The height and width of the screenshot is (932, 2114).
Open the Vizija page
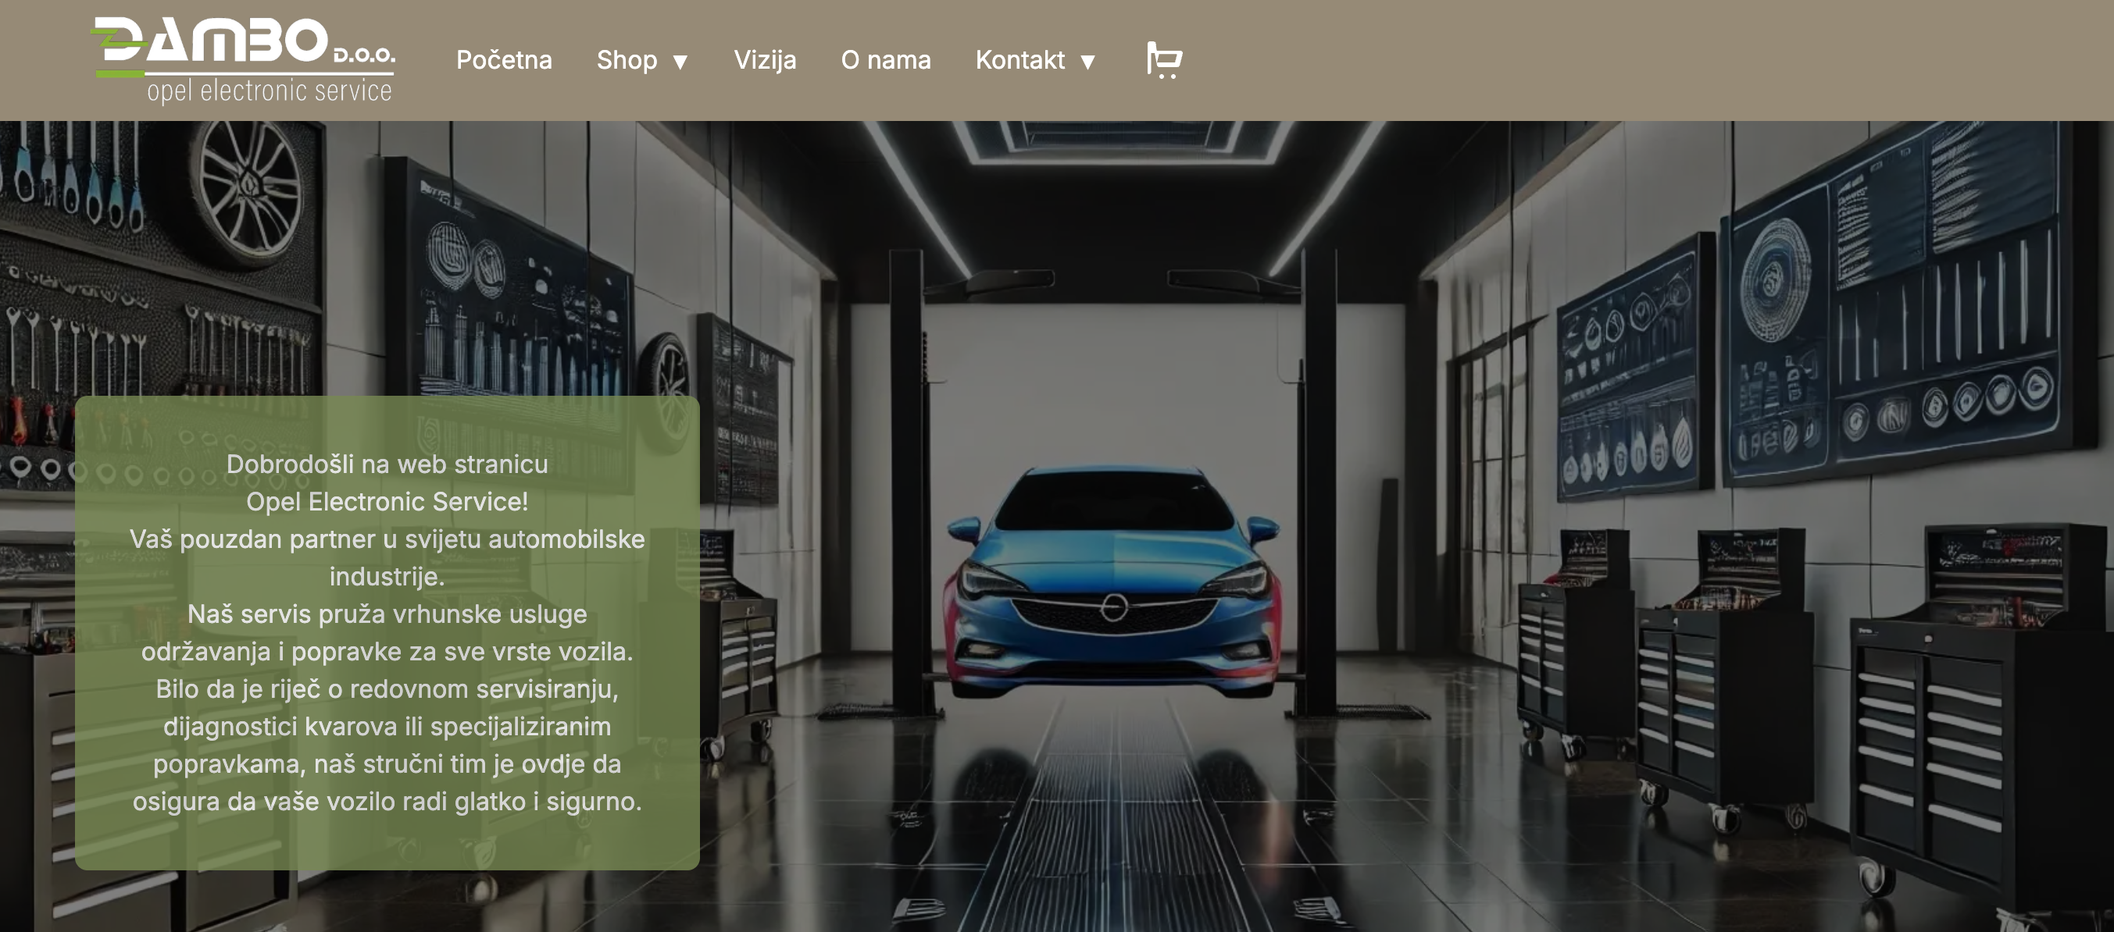pos(764,60)
